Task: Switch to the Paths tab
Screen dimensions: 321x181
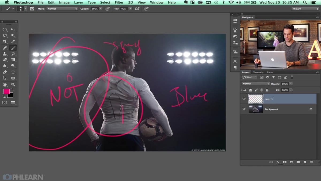Action: tap(270, 72)
